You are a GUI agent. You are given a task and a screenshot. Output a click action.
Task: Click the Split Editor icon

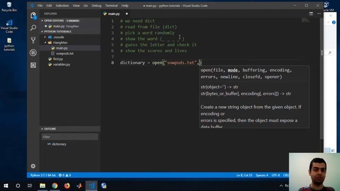[311, 14]
